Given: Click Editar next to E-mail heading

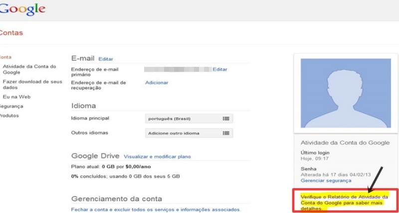Looking at the screenshot, I should click(106, 59).
